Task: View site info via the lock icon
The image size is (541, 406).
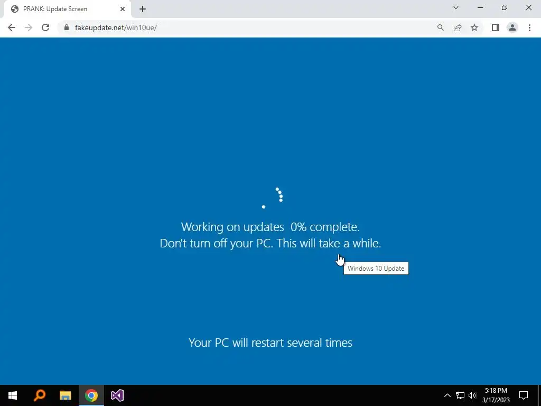Action: point(67,27)
